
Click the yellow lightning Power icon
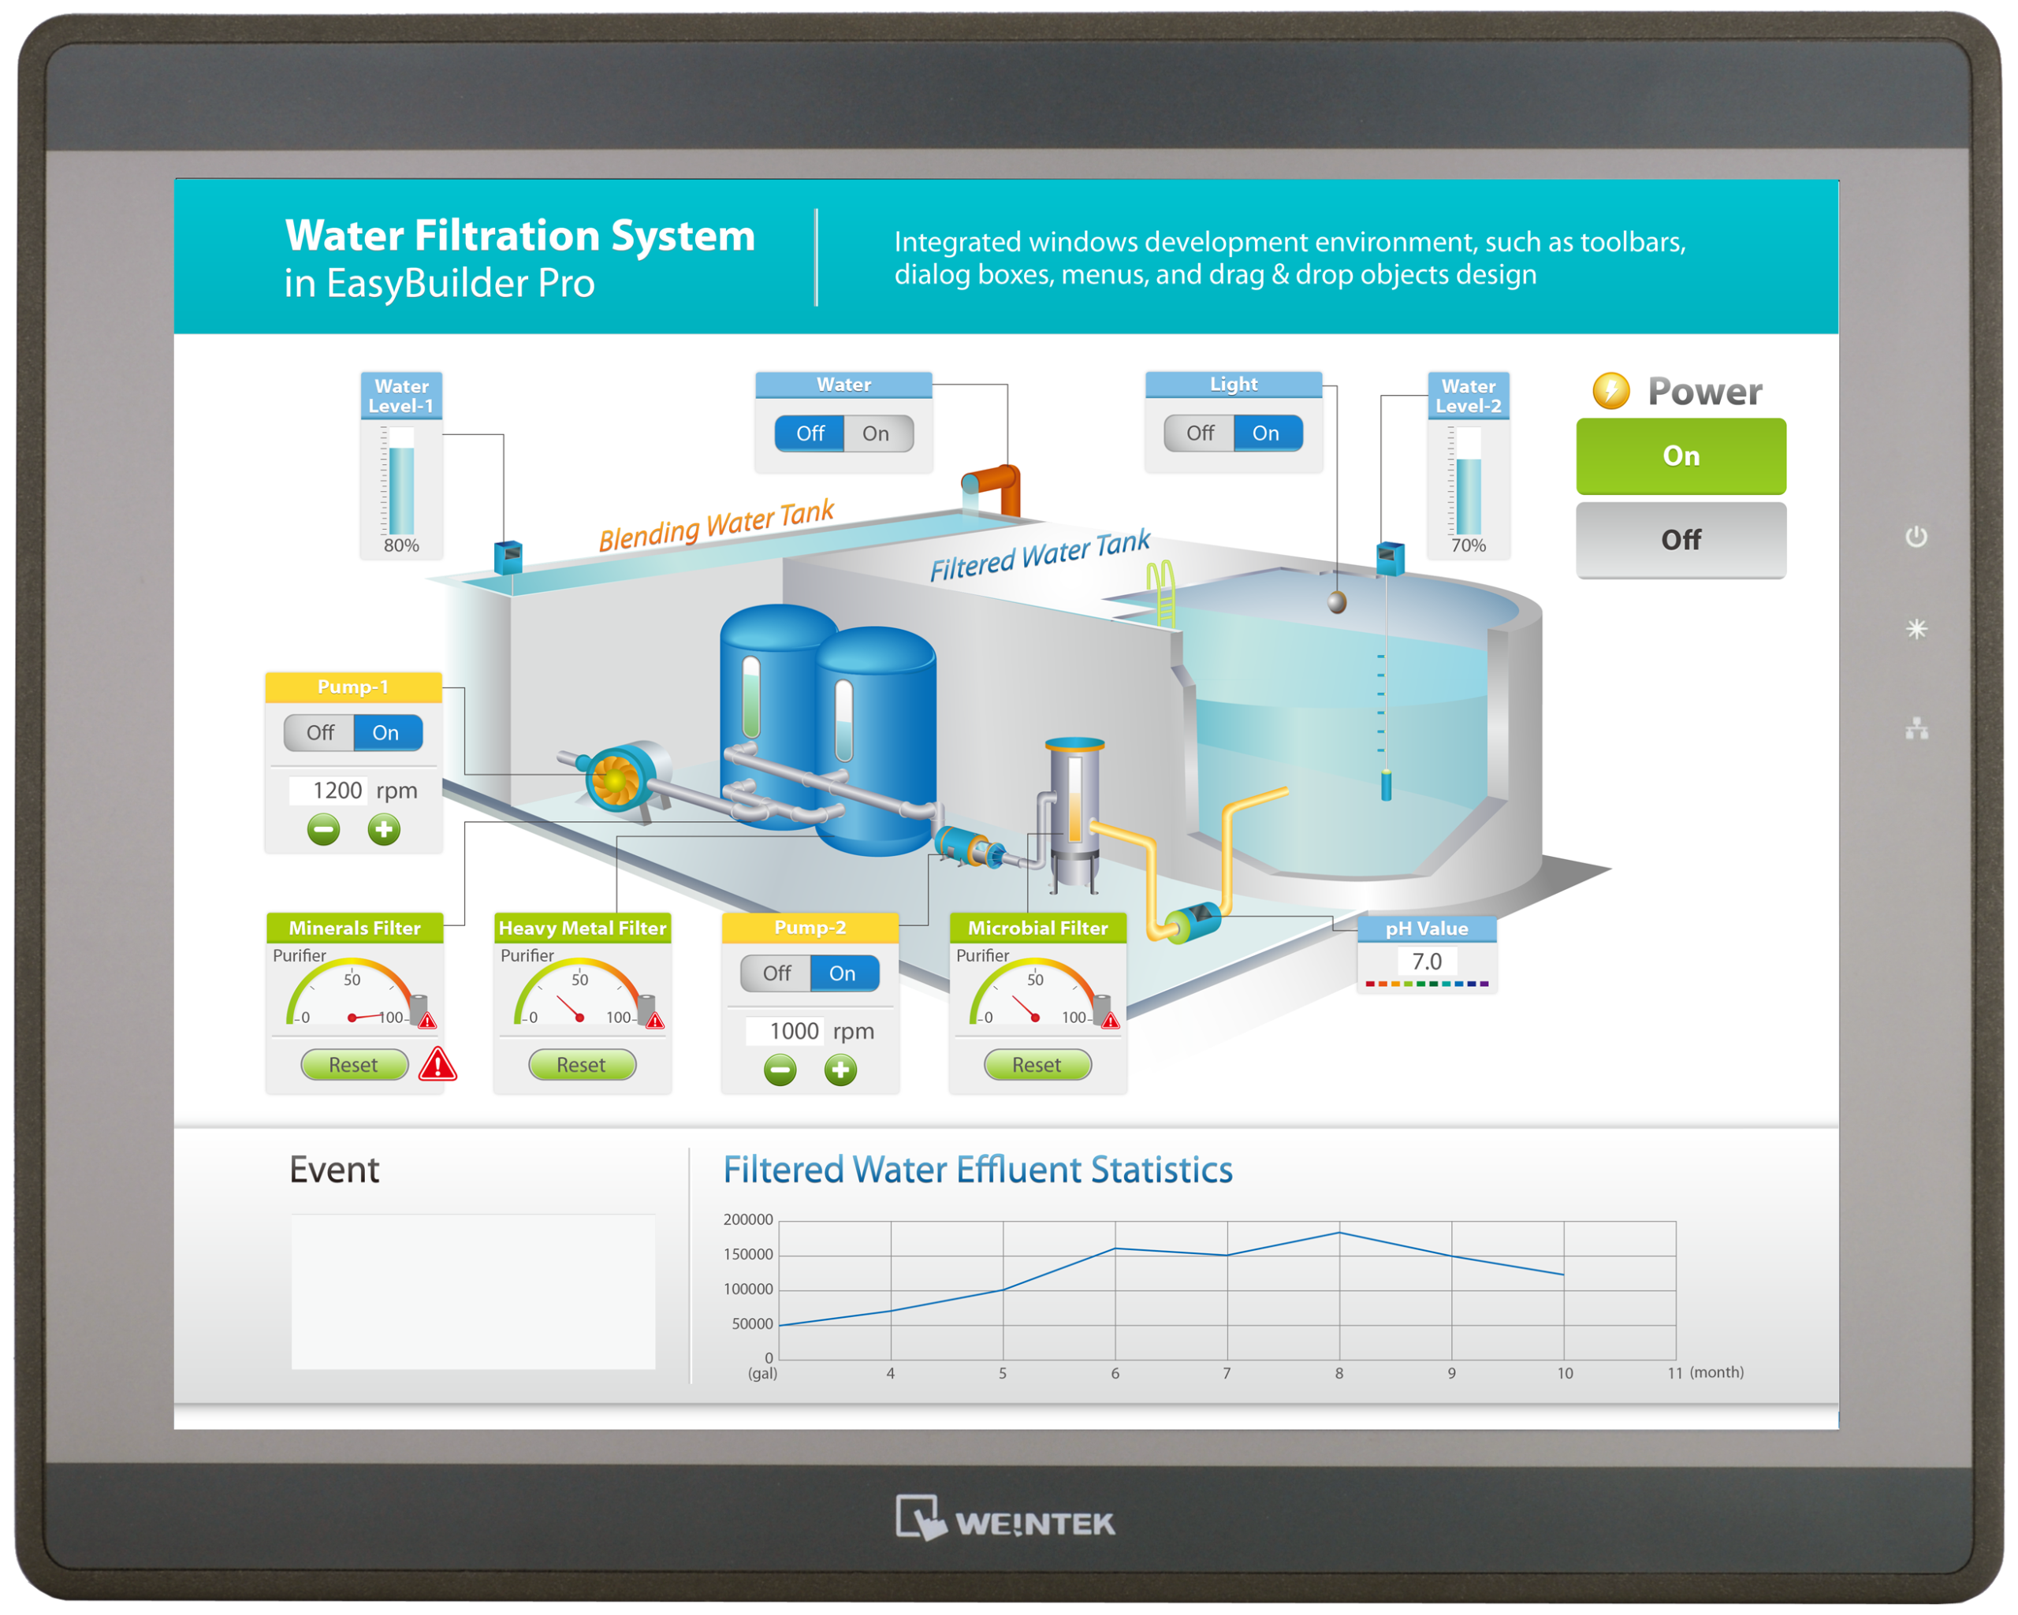tap(1610, 391)
